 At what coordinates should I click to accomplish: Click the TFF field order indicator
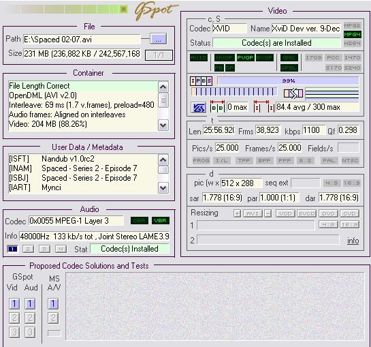pyautogui.click(x=244, y=160)
